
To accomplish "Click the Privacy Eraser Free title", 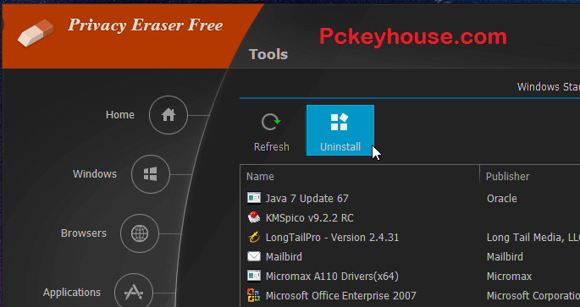I will [146, 25].
